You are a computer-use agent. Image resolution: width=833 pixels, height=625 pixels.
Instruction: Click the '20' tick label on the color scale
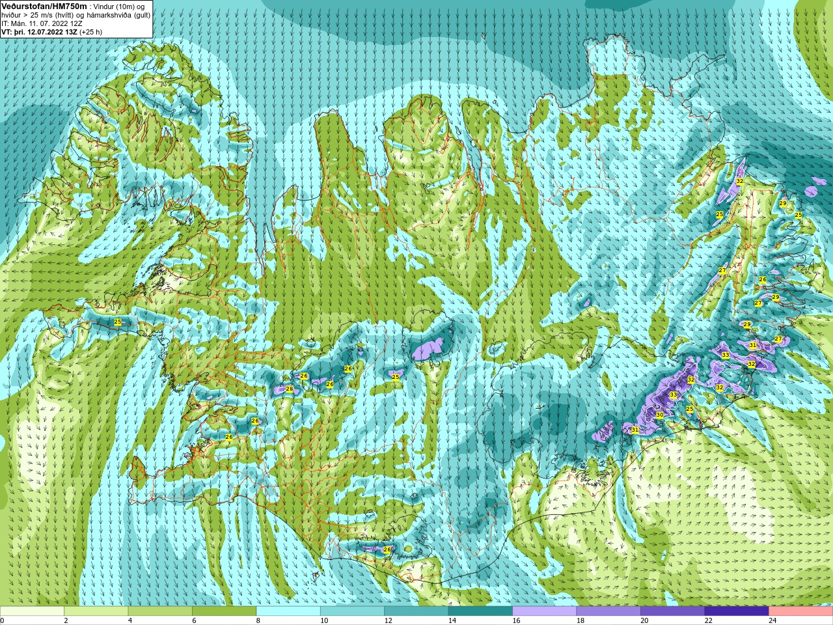point(644,620)
